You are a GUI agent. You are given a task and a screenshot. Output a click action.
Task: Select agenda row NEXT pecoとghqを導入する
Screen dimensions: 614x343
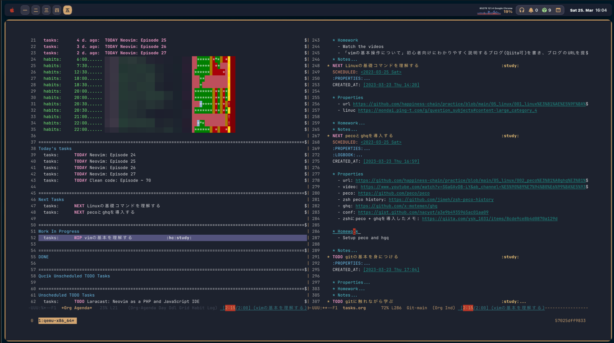89,212
